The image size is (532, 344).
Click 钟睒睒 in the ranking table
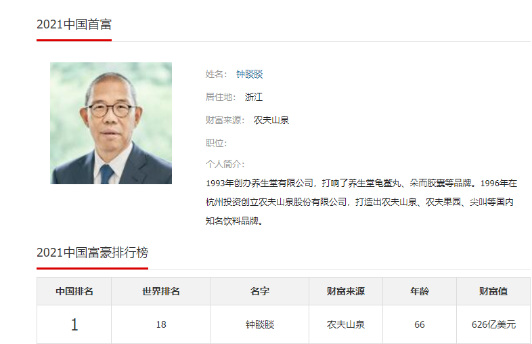[259, 324]
